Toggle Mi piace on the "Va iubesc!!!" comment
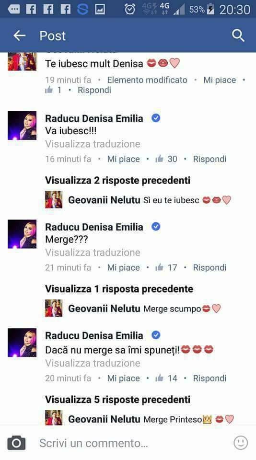The image size is (256, 460). 124,159
